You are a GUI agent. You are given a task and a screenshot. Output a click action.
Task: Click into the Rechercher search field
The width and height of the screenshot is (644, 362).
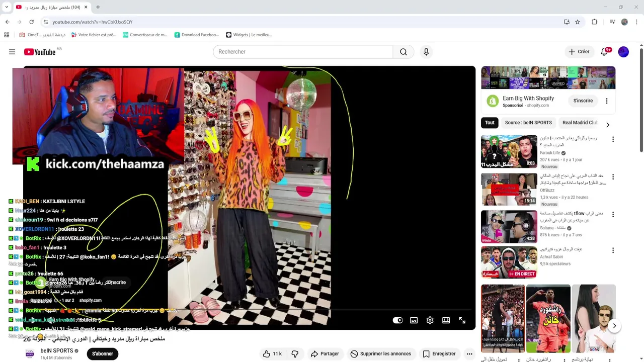[303, 52]
